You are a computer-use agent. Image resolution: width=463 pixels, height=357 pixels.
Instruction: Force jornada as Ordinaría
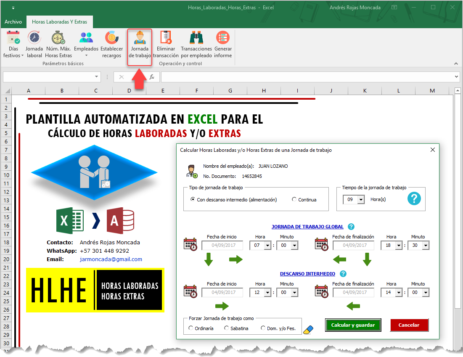coord(191,328)
